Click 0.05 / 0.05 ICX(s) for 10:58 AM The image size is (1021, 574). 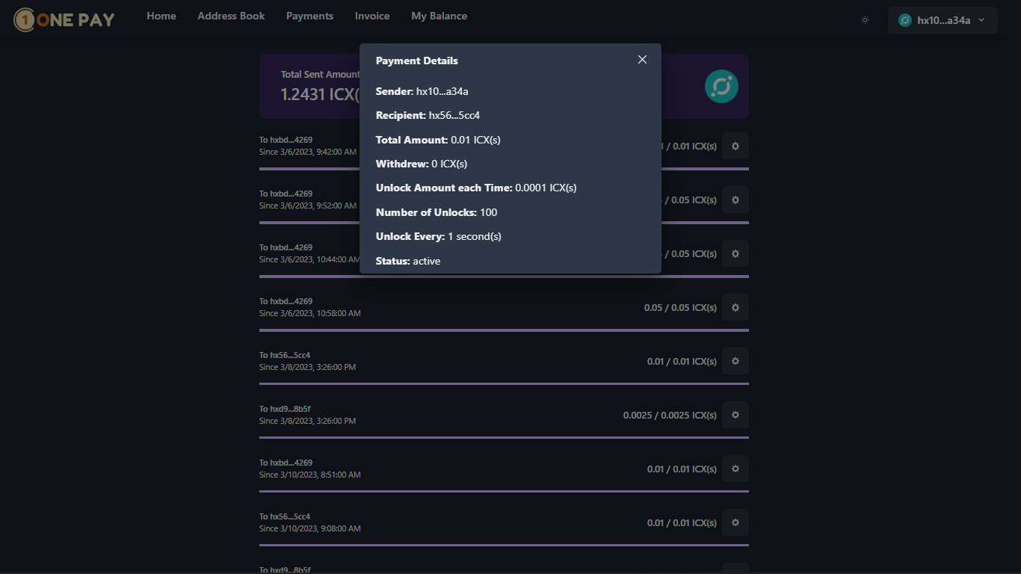click(680, 307)
